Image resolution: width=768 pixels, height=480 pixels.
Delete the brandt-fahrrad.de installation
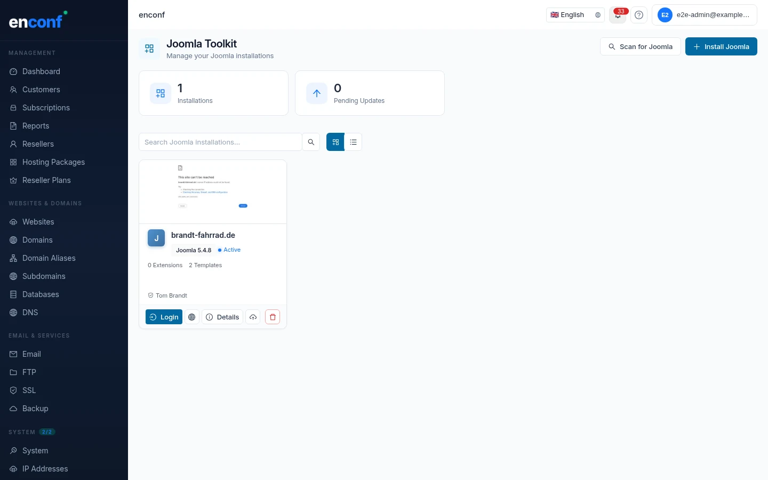click(273, 317)
